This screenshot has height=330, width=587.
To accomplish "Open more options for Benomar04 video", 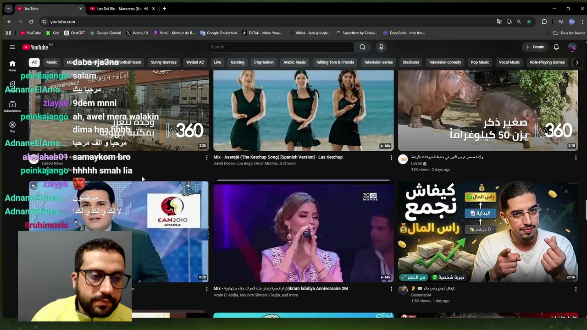I will click(x=576, y=289).
